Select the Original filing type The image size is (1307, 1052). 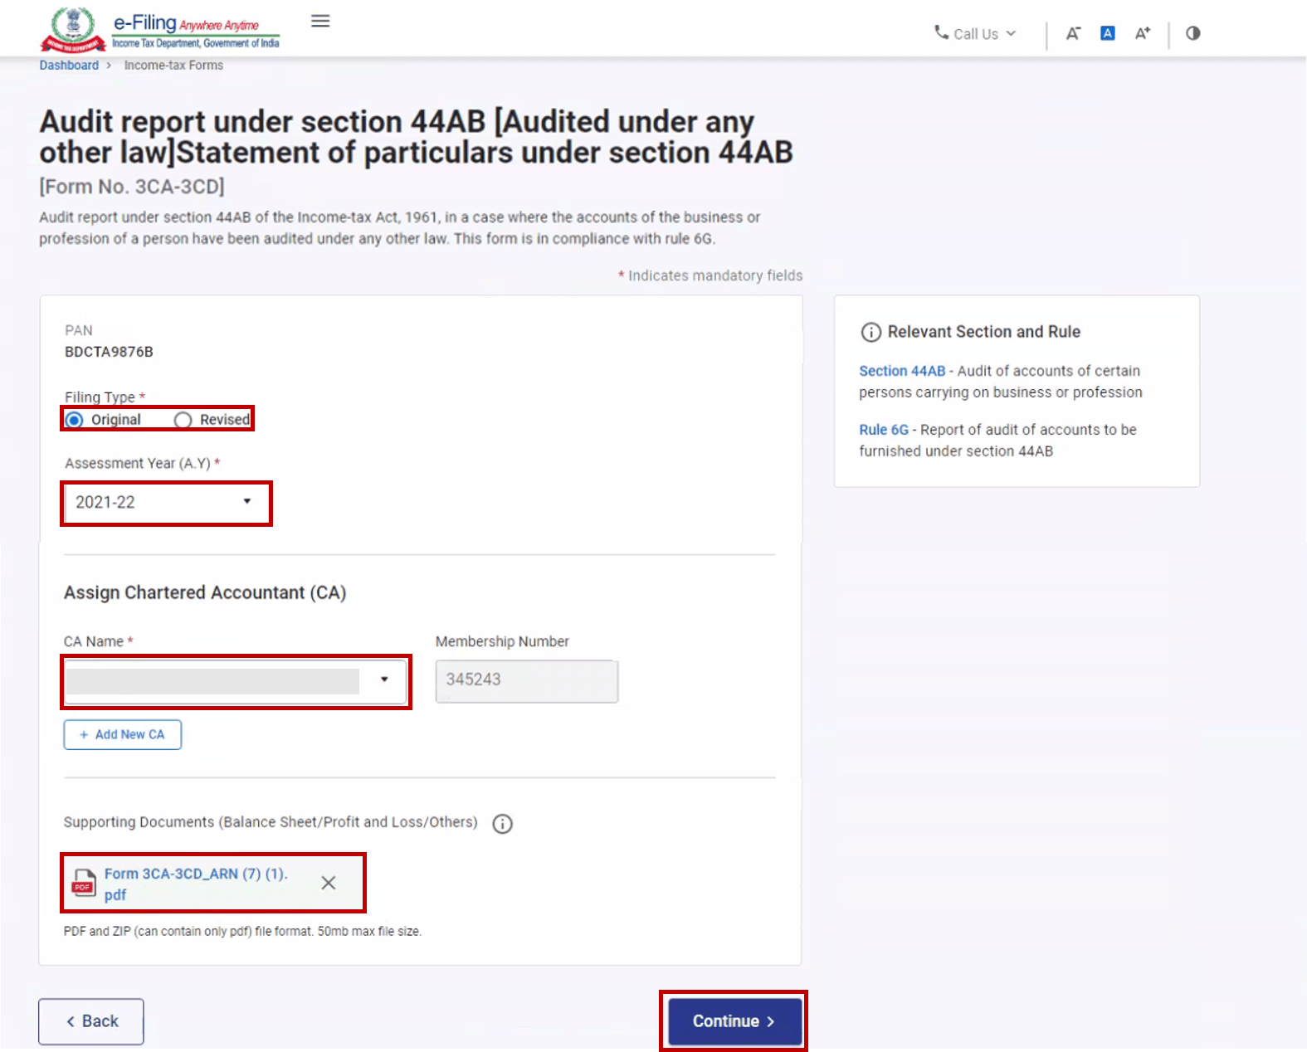click(75, 420)
